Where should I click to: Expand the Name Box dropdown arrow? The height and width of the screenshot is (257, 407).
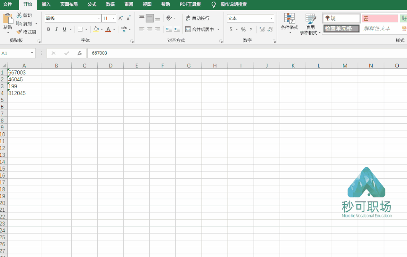pos(32,53)
